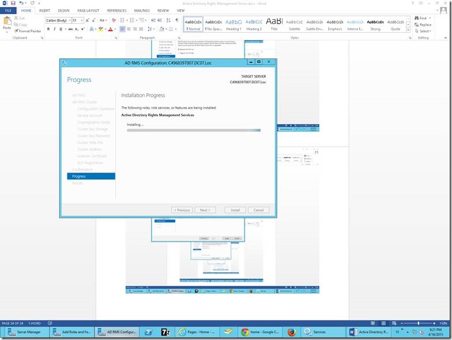Increase paragraph indent
The width and height of the screenshot is (452, 340).
[x=160, y=20]
